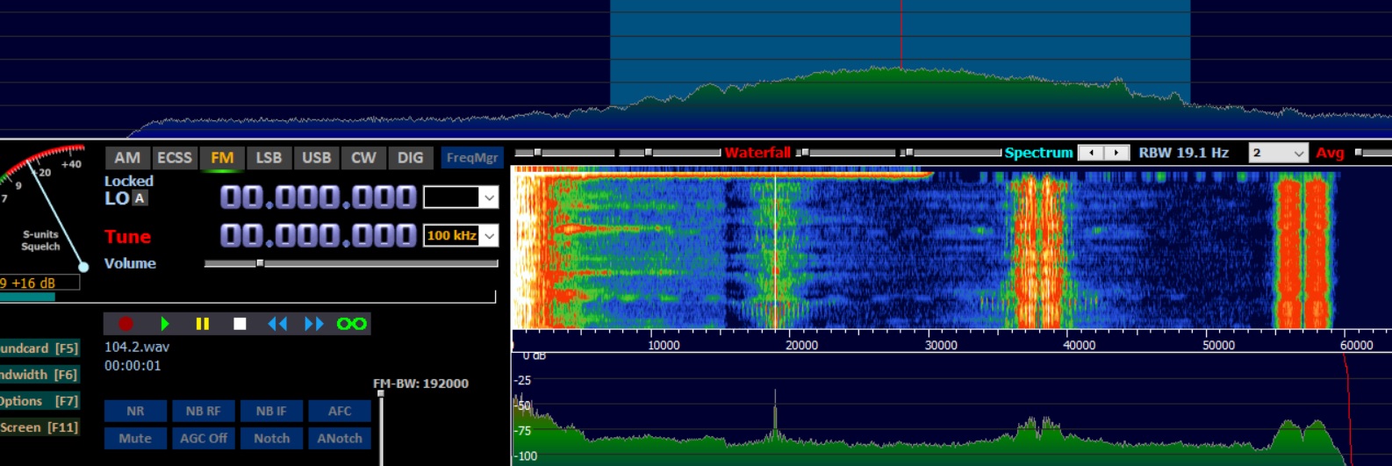Switch to USB mode
Image resolution: width=1392 pixels, height=466 pixels.
tap(316, 158)
